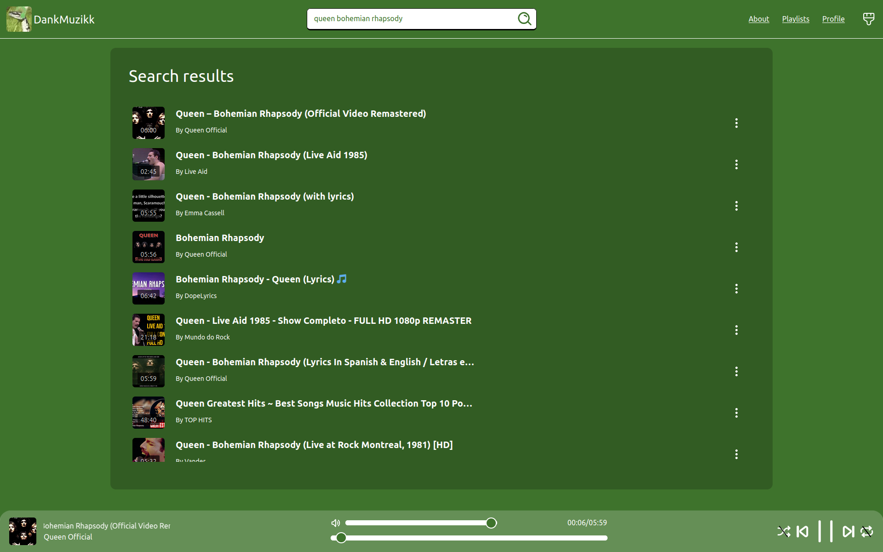Select 'Lyrics In Spanish & English' result title
This screenshot has height=552, width=883.
point(325,362)
